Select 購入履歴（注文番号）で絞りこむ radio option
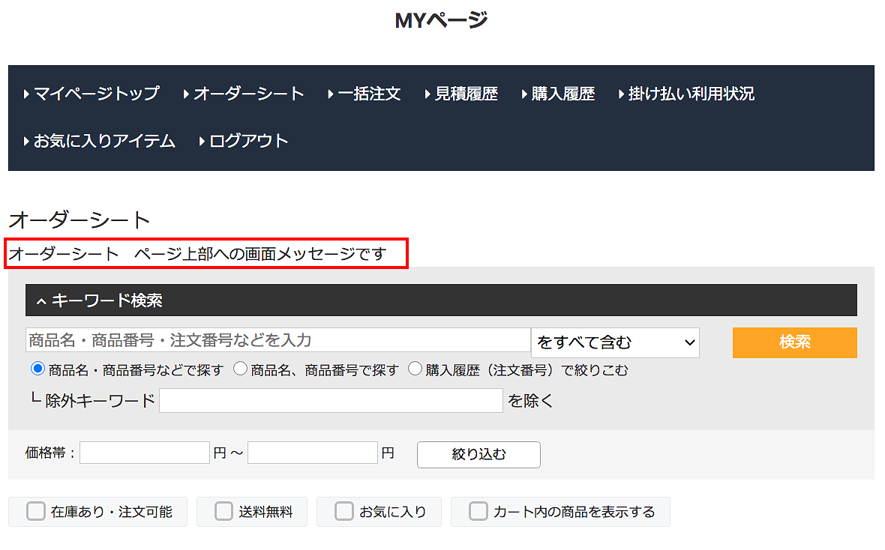 [x=415, y=369]
